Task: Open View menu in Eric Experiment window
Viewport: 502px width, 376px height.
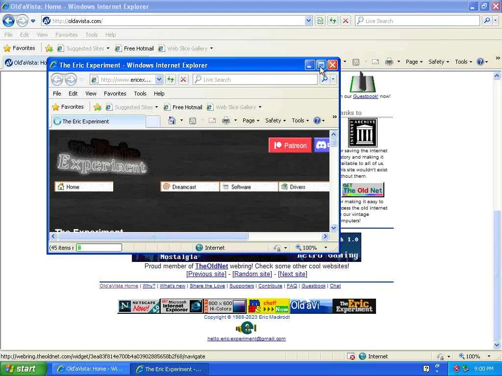Action: coord(91,94)
